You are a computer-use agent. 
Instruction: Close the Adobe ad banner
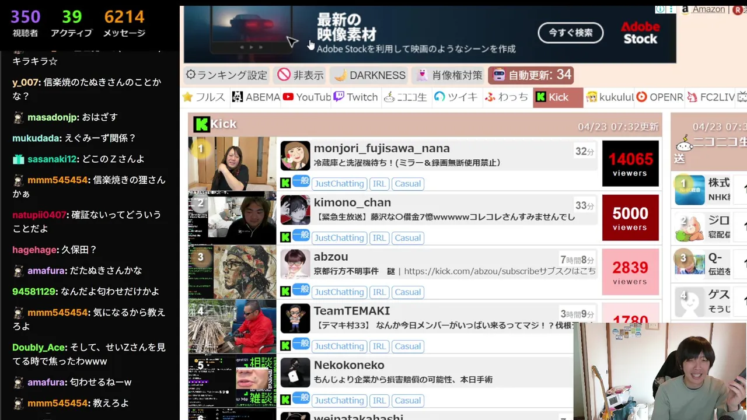tap(670, 9)
